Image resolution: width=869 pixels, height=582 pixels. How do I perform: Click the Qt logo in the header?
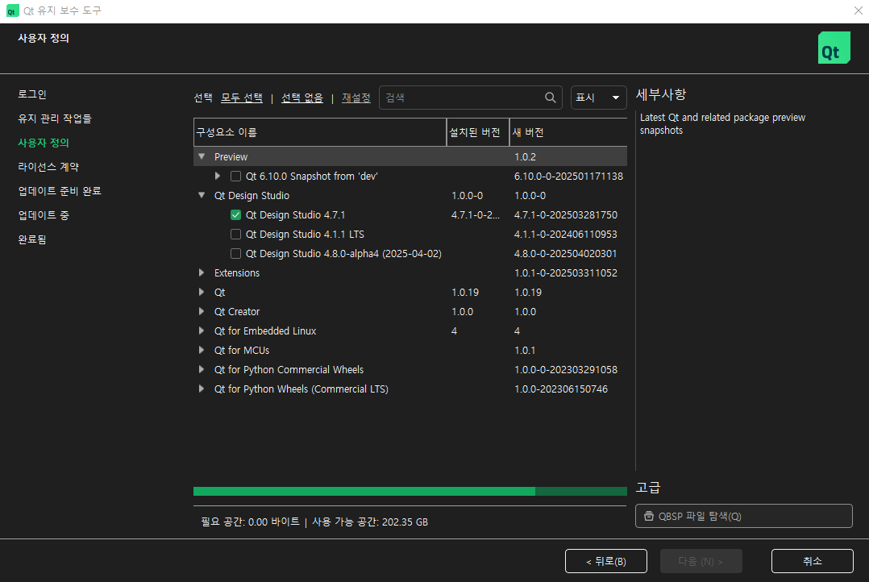(834, 48)
